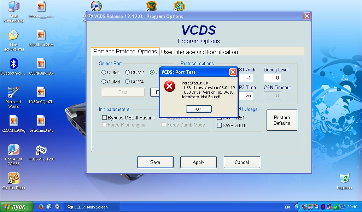Close the Program Options window
362x212 pixels.
tap(306, 16)
